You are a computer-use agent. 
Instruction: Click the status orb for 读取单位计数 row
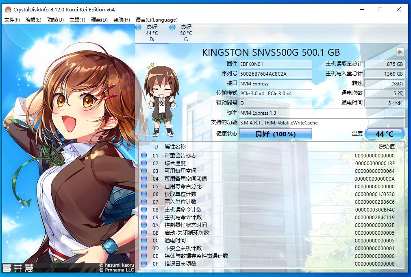point(144,194)
